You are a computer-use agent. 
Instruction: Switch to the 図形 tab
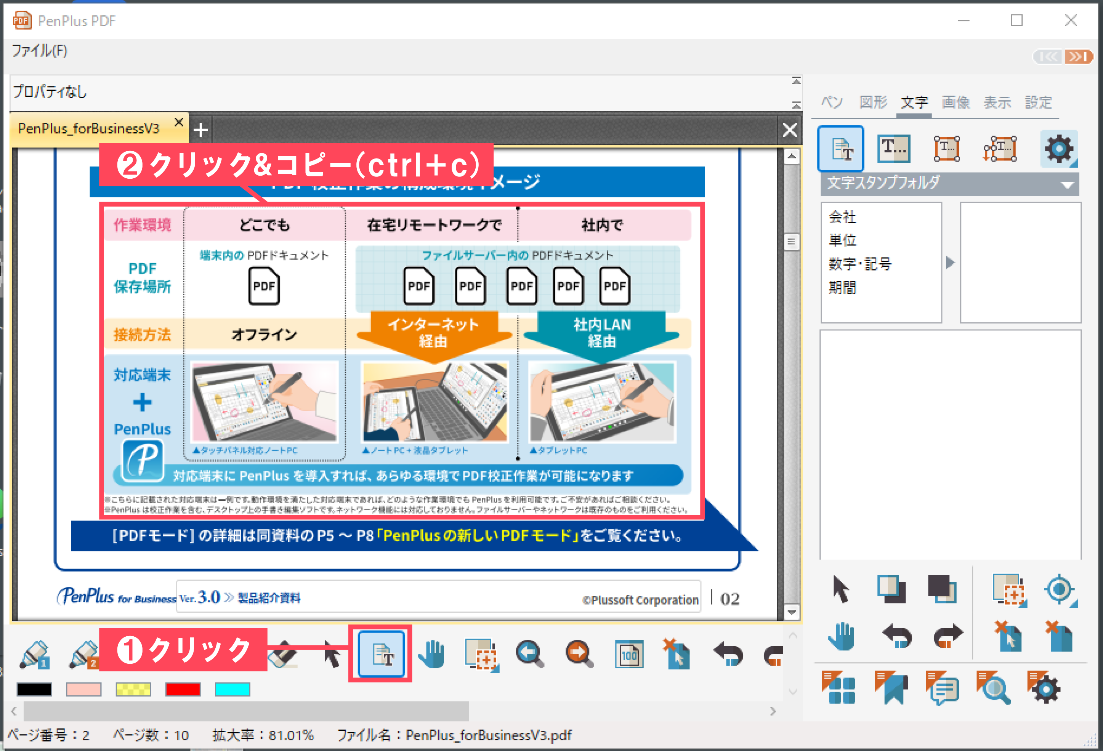[x=873, y=102]
